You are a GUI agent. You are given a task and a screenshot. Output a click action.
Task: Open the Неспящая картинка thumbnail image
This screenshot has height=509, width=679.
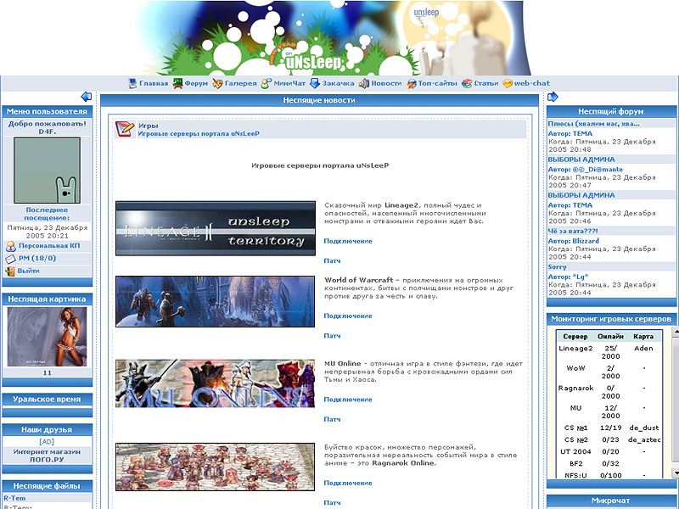point(47,337)
